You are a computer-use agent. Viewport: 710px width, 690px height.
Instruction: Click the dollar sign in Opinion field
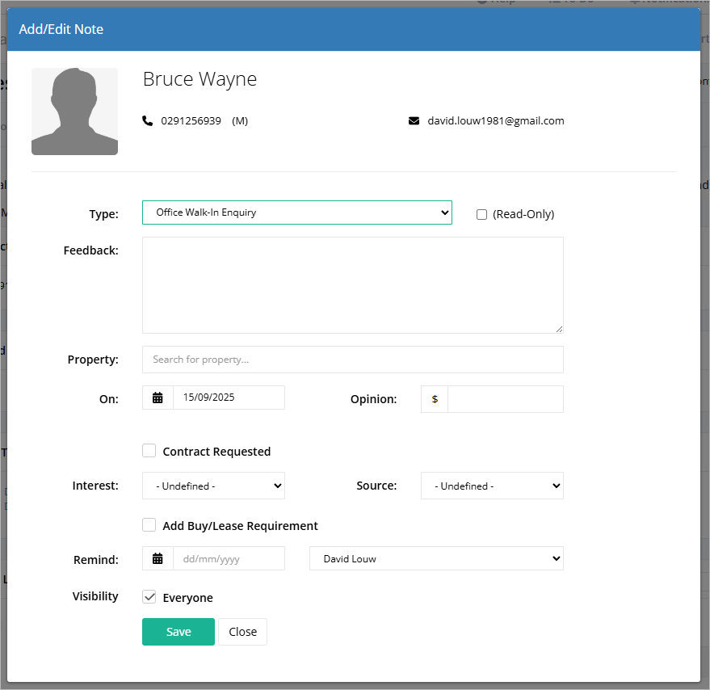435,399
